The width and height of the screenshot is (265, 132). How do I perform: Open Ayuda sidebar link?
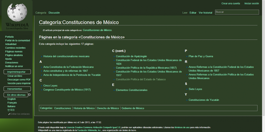click(9, 59)
